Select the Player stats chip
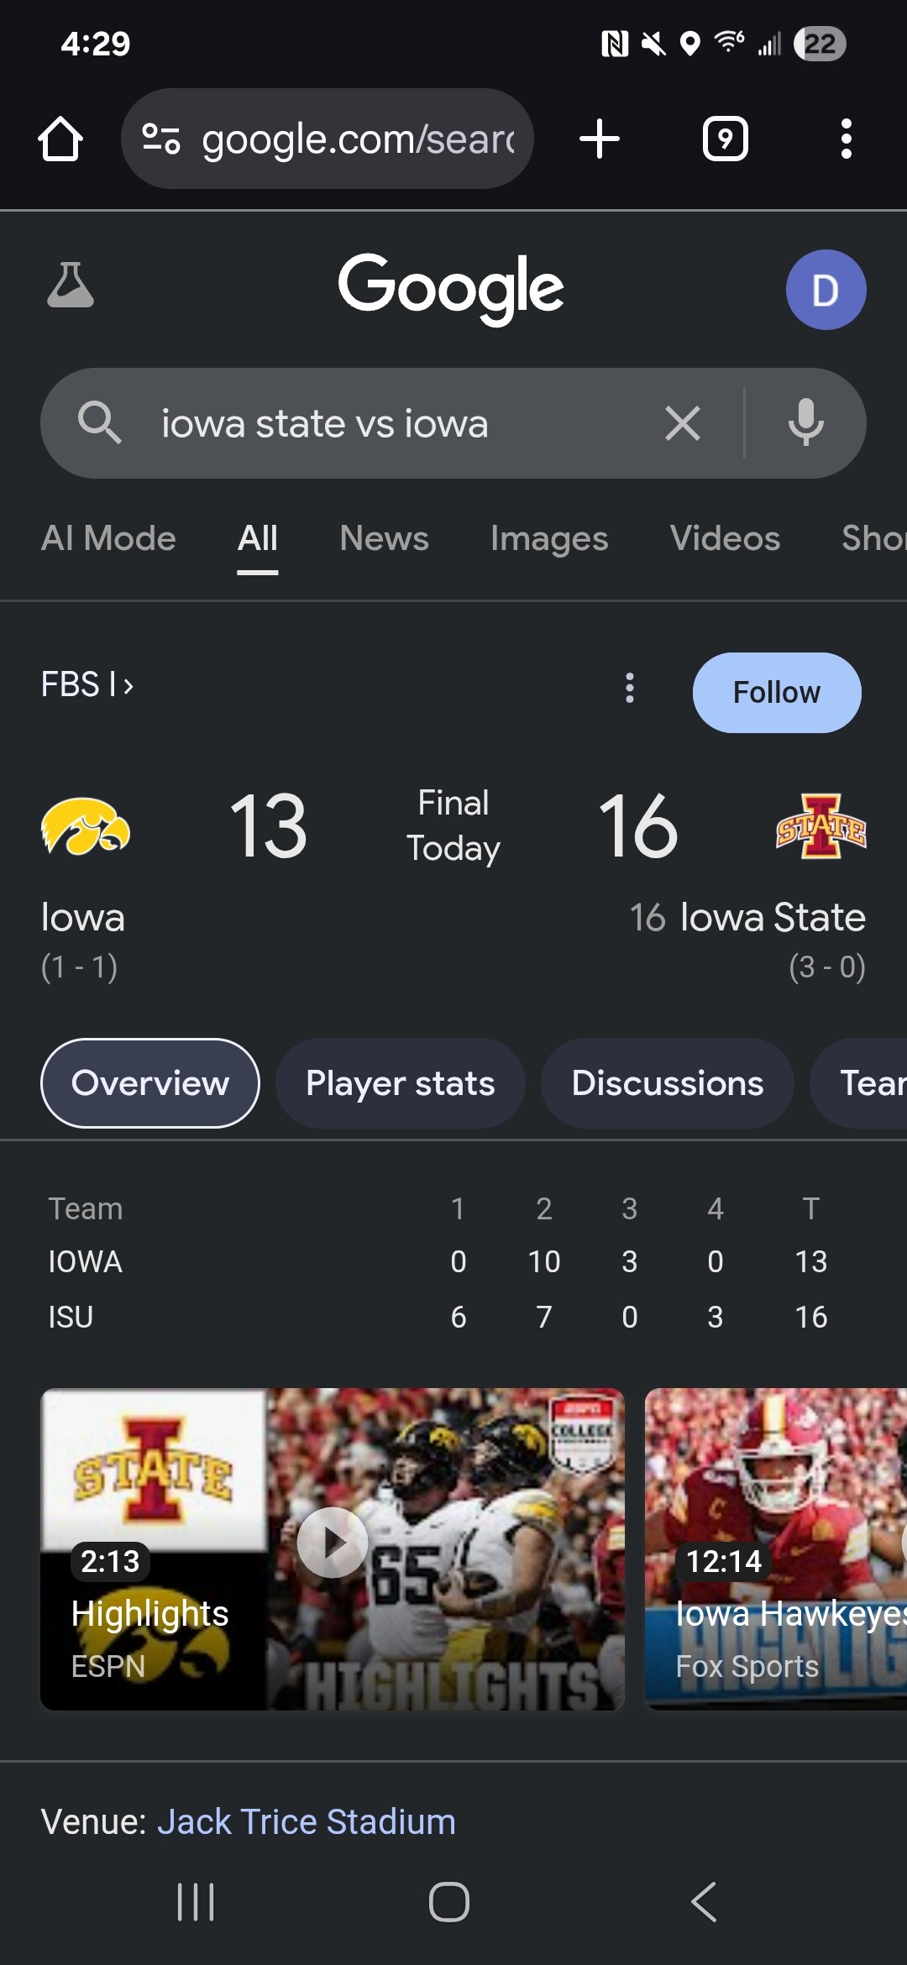 pos(400,1083)
